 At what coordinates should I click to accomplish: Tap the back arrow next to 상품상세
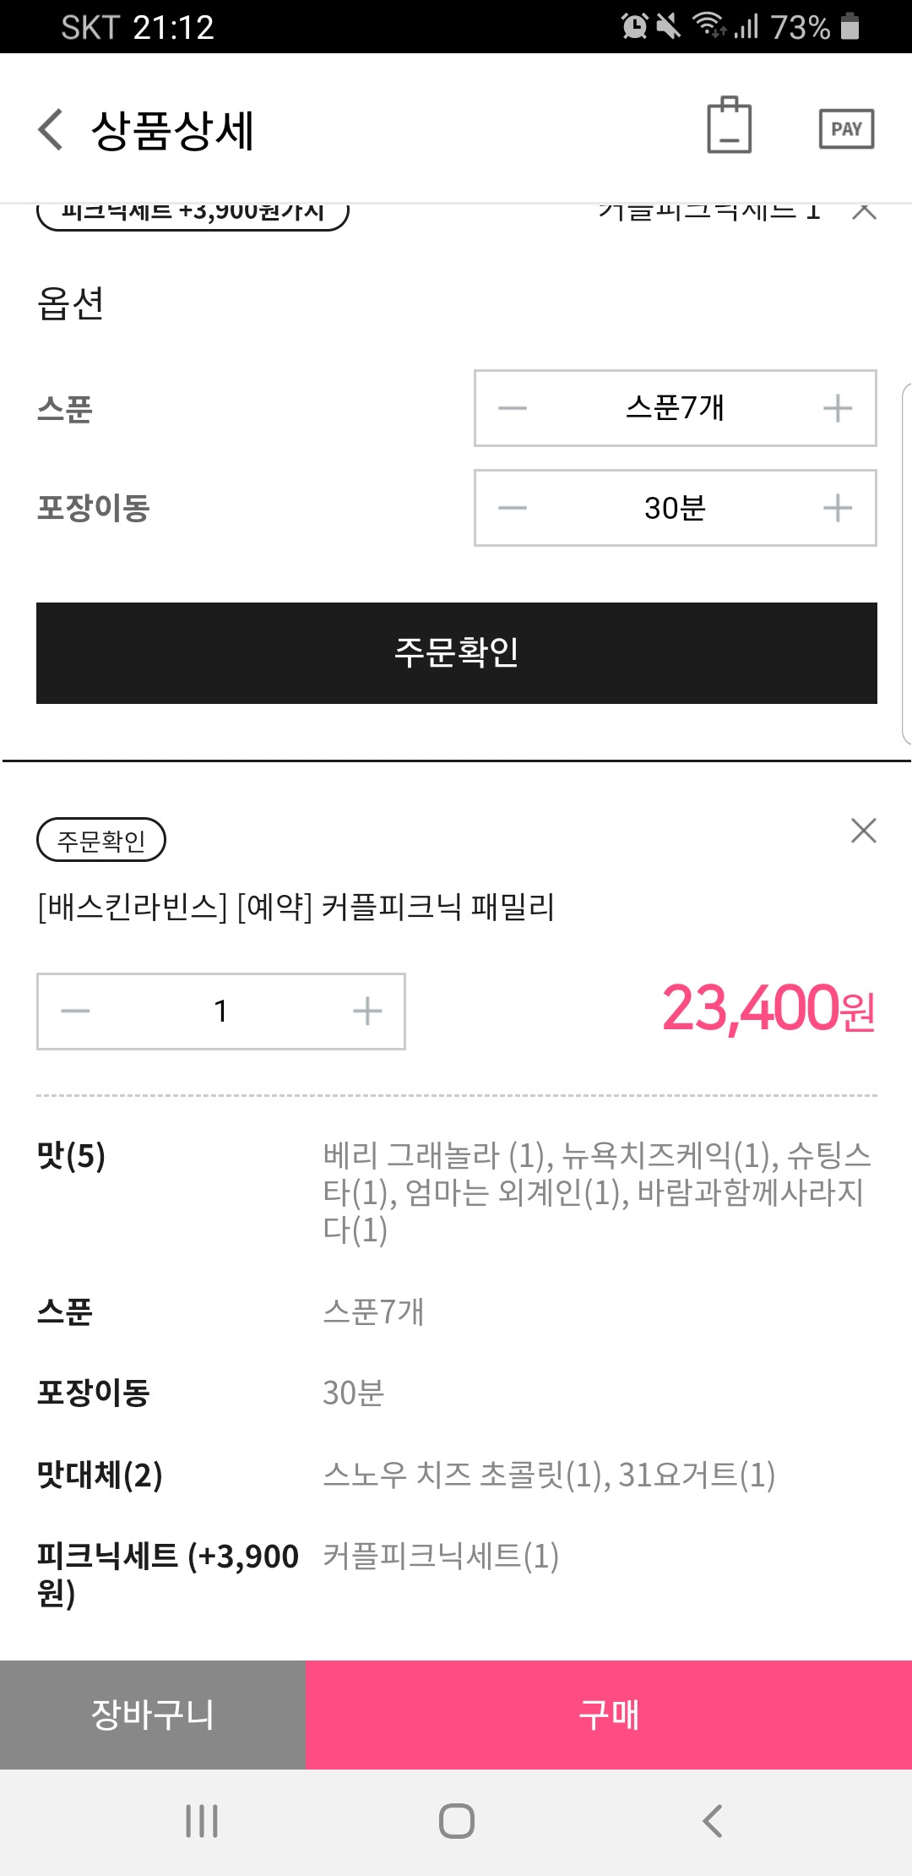pos(51,130)
